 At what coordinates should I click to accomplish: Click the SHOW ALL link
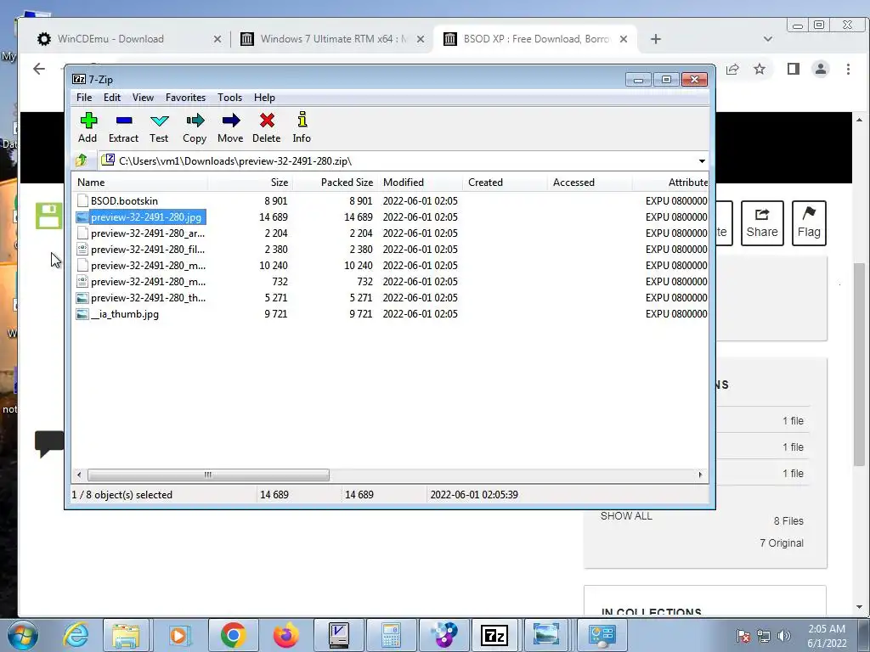[x=626, y=516]
